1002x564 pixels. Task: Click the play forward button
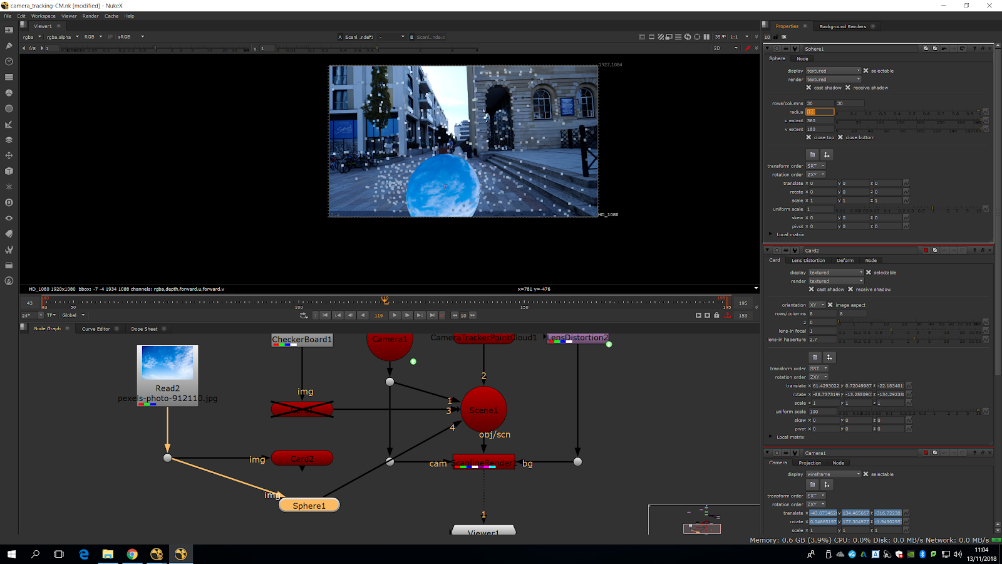394,315
